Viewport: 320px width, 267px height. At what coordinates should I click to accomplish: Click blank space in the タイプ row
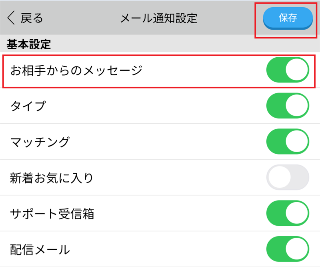pos(160,106)
